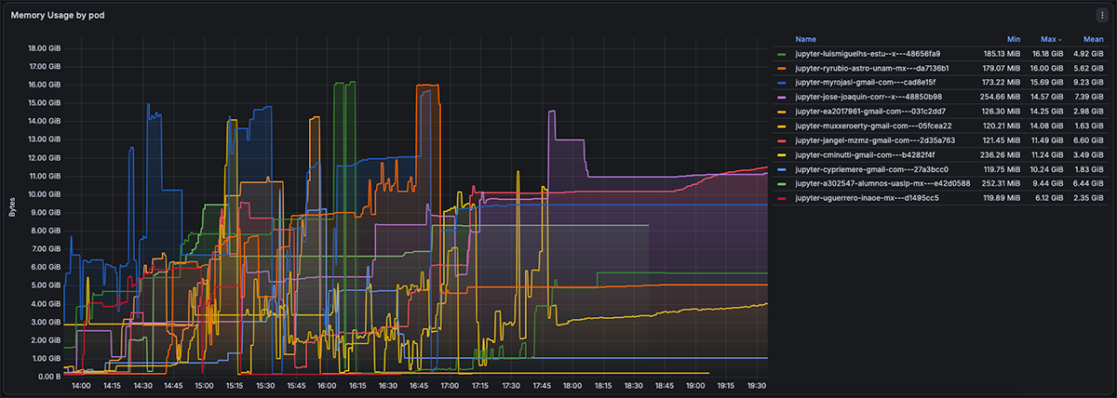Click the Mean value 4.92 GiB
Screen dimensions: 1117x398
tap(1089, 54)
